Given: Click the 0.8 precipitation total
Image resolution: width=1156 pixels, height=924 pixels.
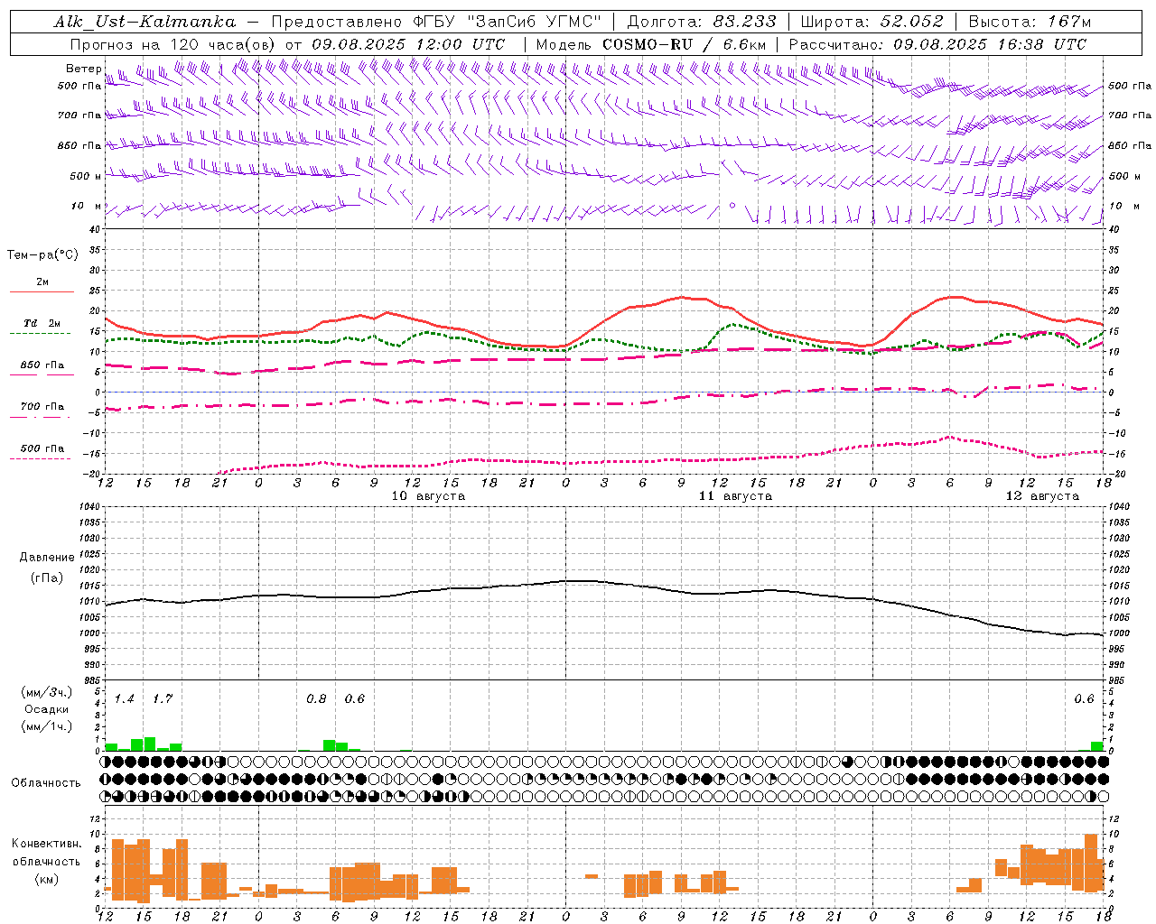Looking at the screenshot, I should (317, 698).
